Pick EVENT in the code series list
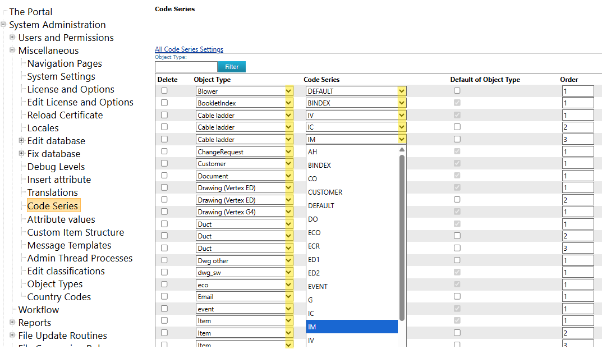The height and width of the screenshot is (349, 602). coord(318,286)
